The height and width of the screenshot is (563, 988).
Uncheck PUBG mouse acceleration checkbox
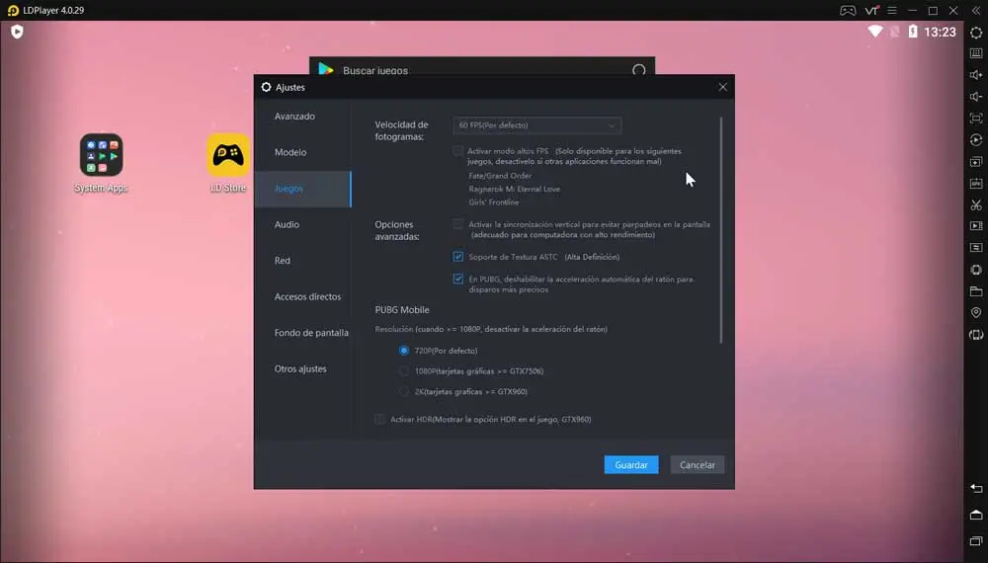[458, 279]
